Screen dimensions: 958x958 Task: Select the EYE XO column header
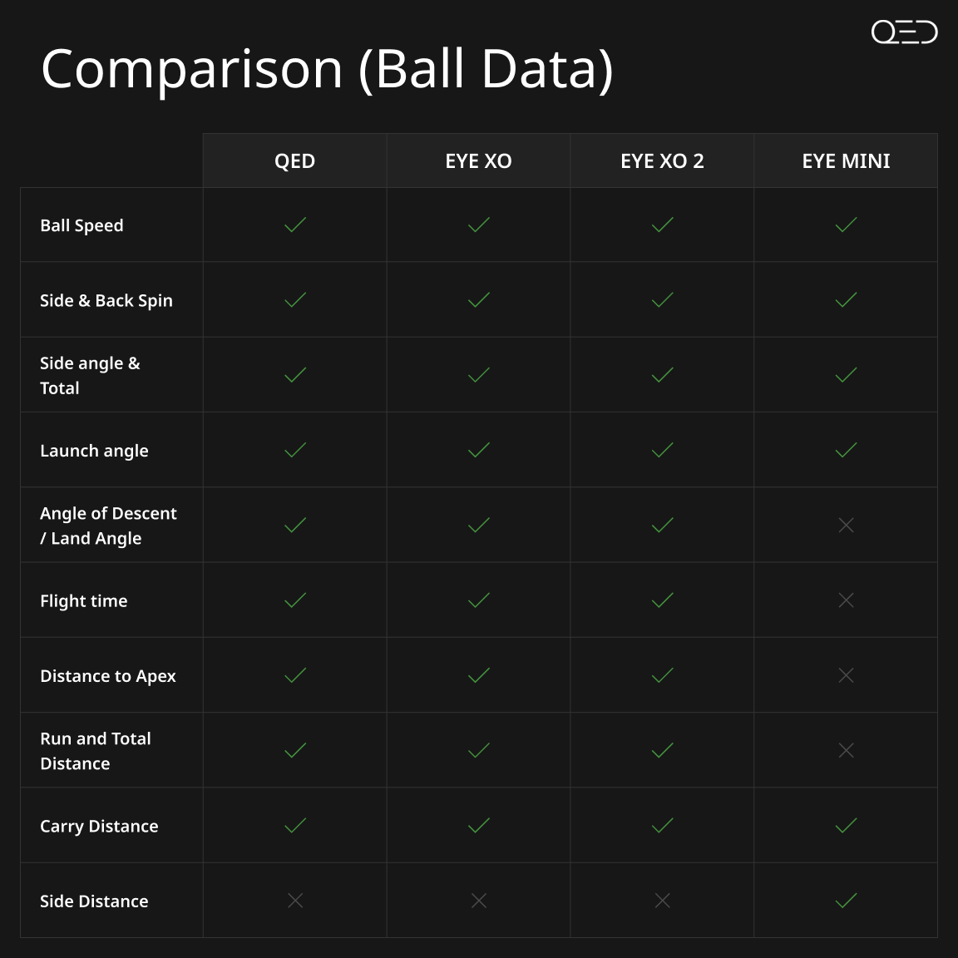(x=479, y=160)
